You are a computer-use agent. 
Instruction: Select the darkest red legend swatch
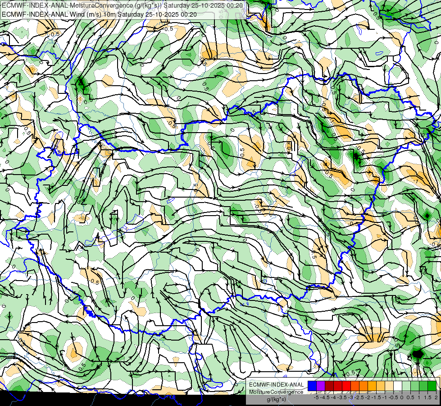(329, 386)
